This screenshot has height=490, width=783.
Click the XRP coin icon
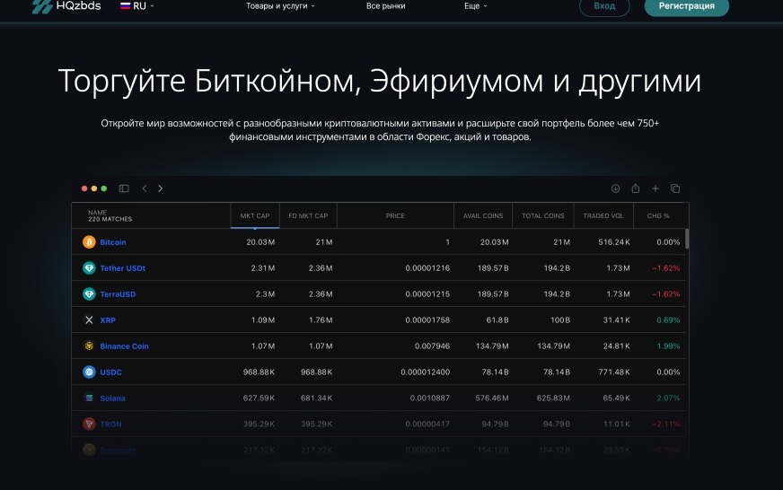(89, 319)
